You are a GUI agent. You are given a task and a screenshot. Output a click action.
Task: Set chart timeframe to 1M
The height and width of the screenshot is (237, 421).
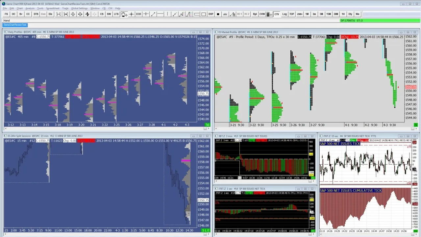coord(307,14)
